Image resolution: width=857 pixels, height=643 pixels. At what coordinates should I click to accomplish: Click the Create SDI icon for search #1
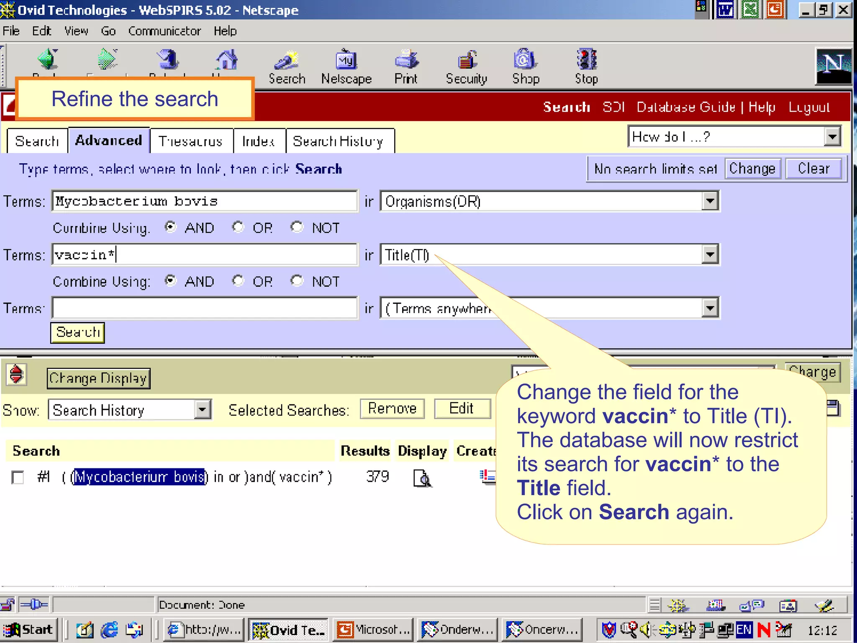(x=488, y=476)
